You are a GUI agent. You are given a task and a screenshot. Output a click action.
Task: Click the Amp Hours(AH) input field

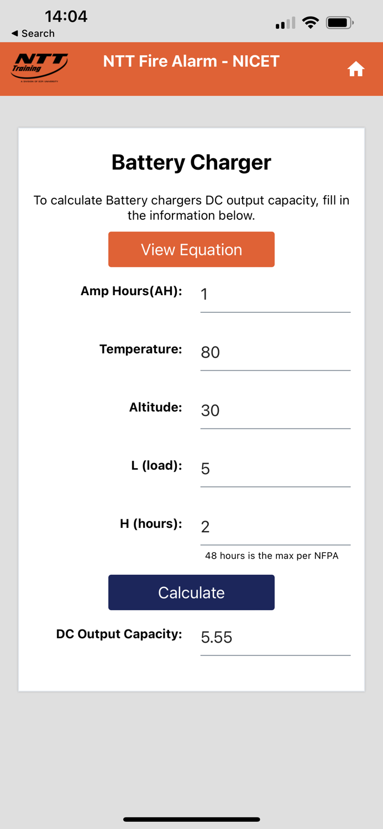click(x=275, y=296)
